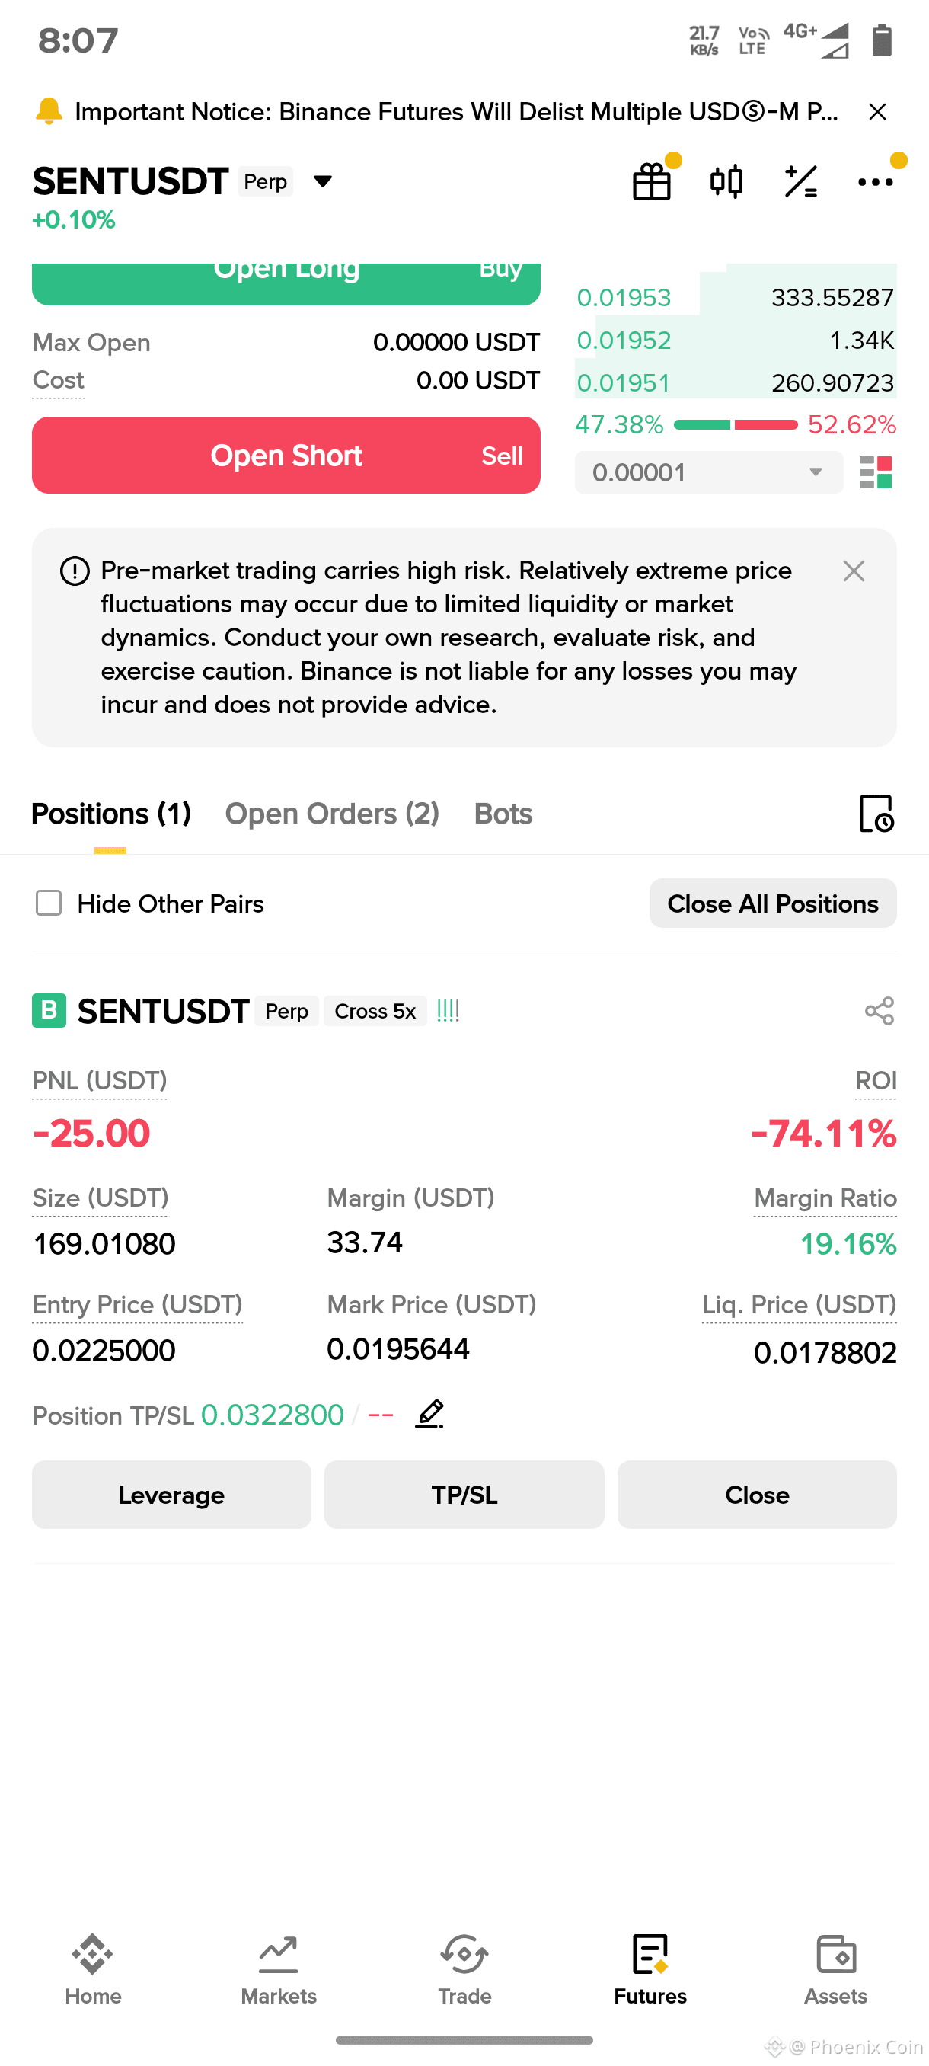The width and height of the screenshot is (929, 2066).
Task: Share the SENTUSDT position
Action: coord(880,1011)
